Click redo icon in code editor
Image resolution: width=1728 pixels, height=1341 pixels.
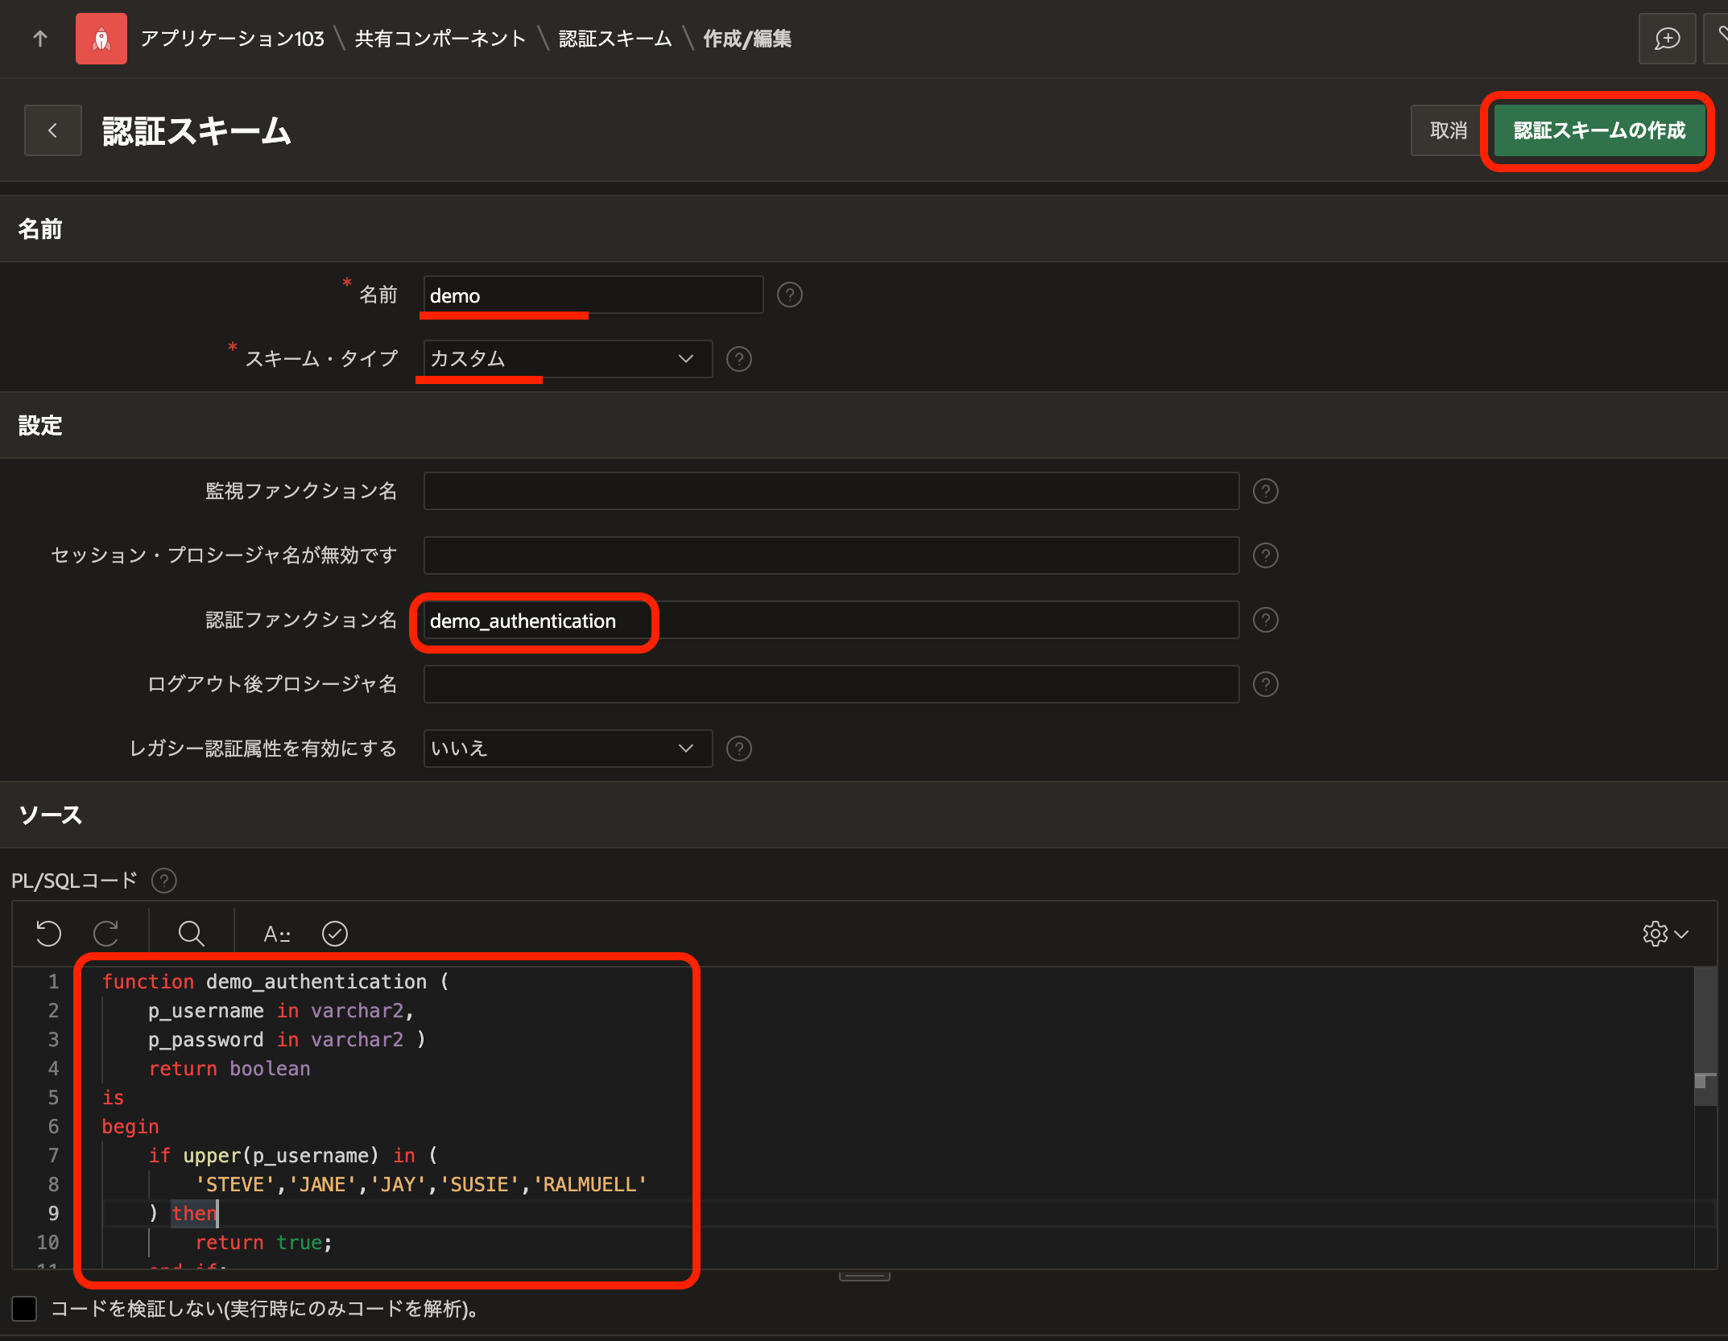(106, 933)
